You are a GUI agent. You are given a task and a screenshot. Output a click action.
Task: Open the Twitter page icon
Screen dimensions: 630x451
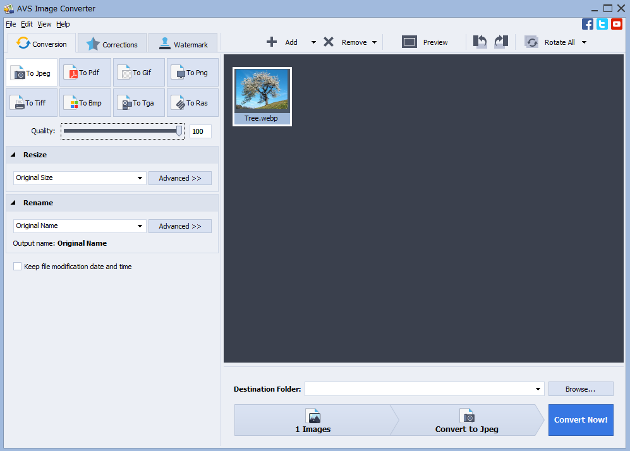click(x=602, y=24)
